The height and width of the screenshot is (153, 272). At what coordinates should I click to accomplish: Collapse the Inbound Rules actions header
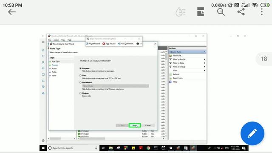tap(205, 52)
